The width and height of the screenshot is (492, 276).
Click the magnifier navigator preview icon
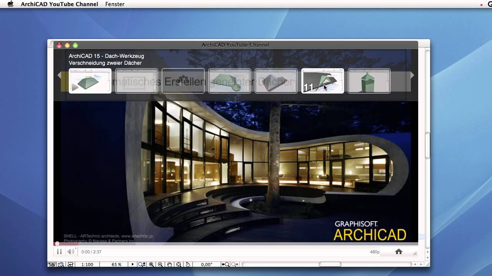click(x=61, y=264)
